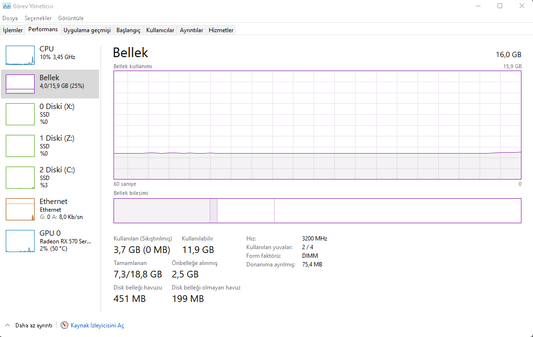Click the Bellek heading text
Image resolution: width=533 pixels, height=337 pixels.
point(130,53)
